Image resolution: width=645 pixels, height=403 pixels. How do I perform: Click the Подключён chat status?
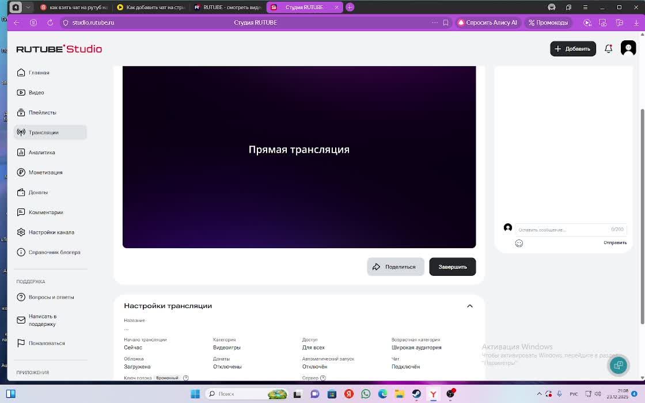click(x=405, y=366)
